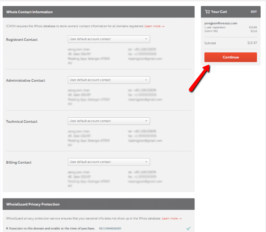Click the ICANN FEE line in cart
The width and height of the screenshot is (266, 232).
[x=210, y=31]
